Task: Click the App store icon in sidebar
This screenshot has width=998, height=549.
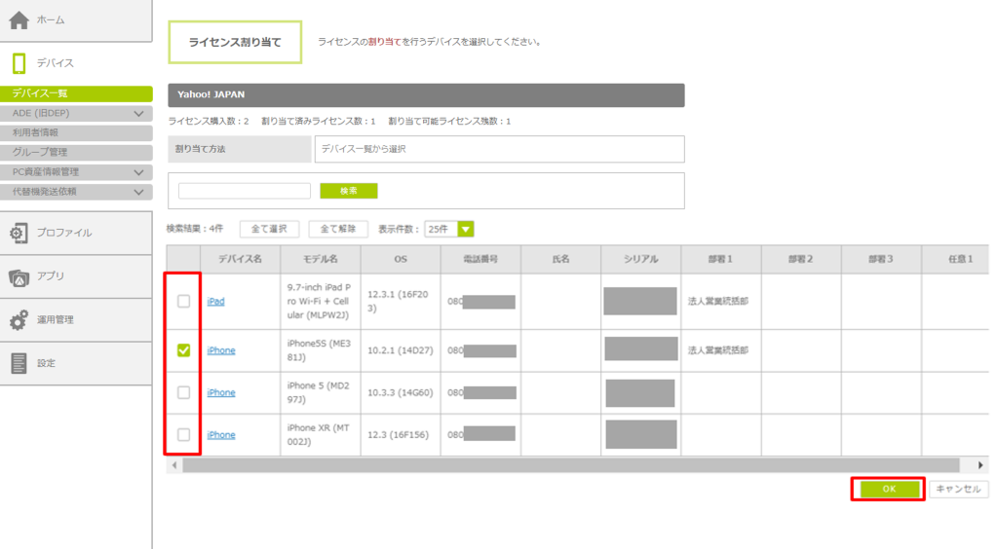Action: point(19,276)
